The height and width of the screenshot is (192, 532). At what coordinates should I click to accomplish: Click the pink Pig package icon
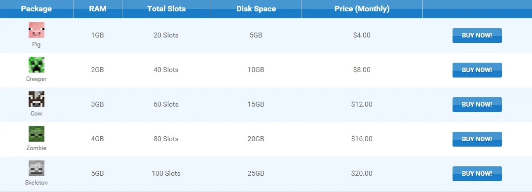click(37, 30)
